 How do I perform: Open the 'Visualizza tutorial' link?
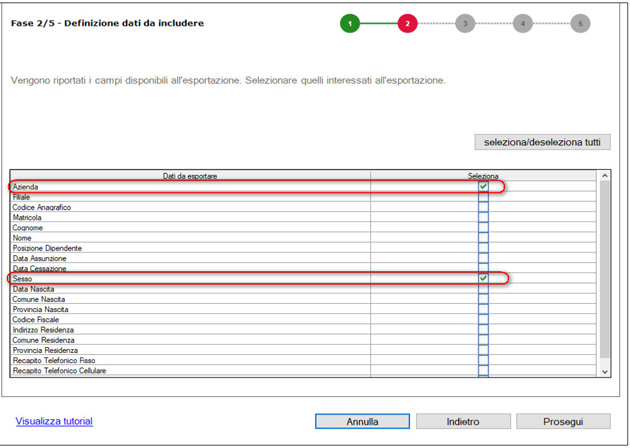click(54, 421)
